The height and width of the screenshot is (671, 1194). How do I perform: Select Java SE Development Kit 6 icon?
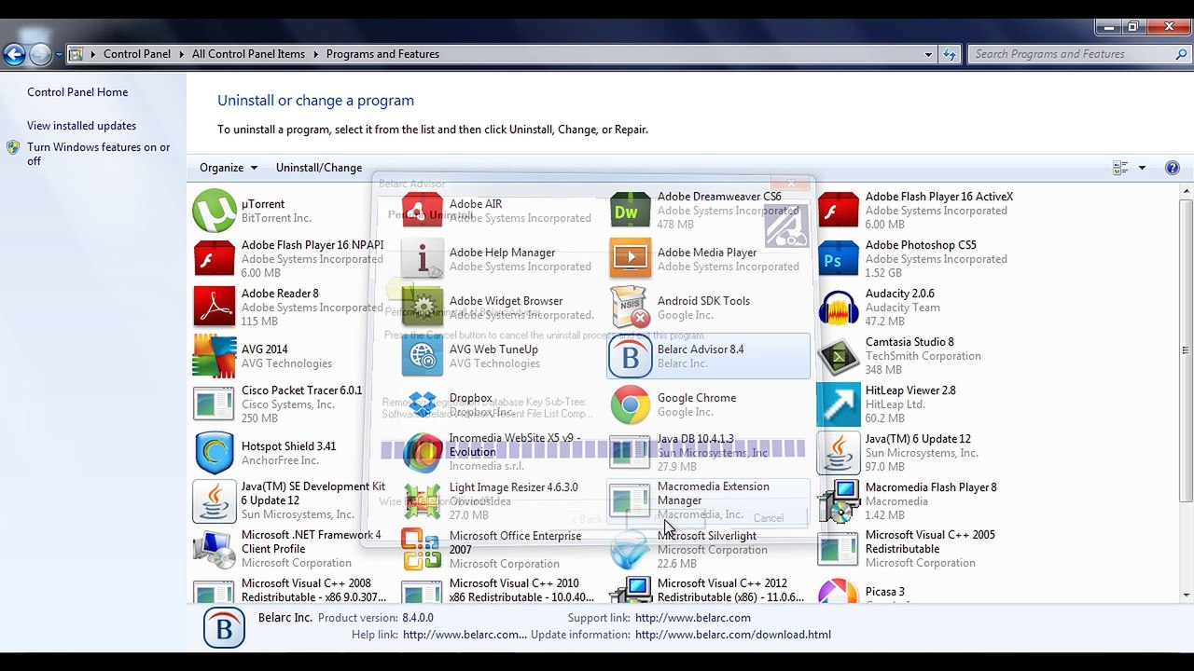pyautogui.click(x=214, y=501)
